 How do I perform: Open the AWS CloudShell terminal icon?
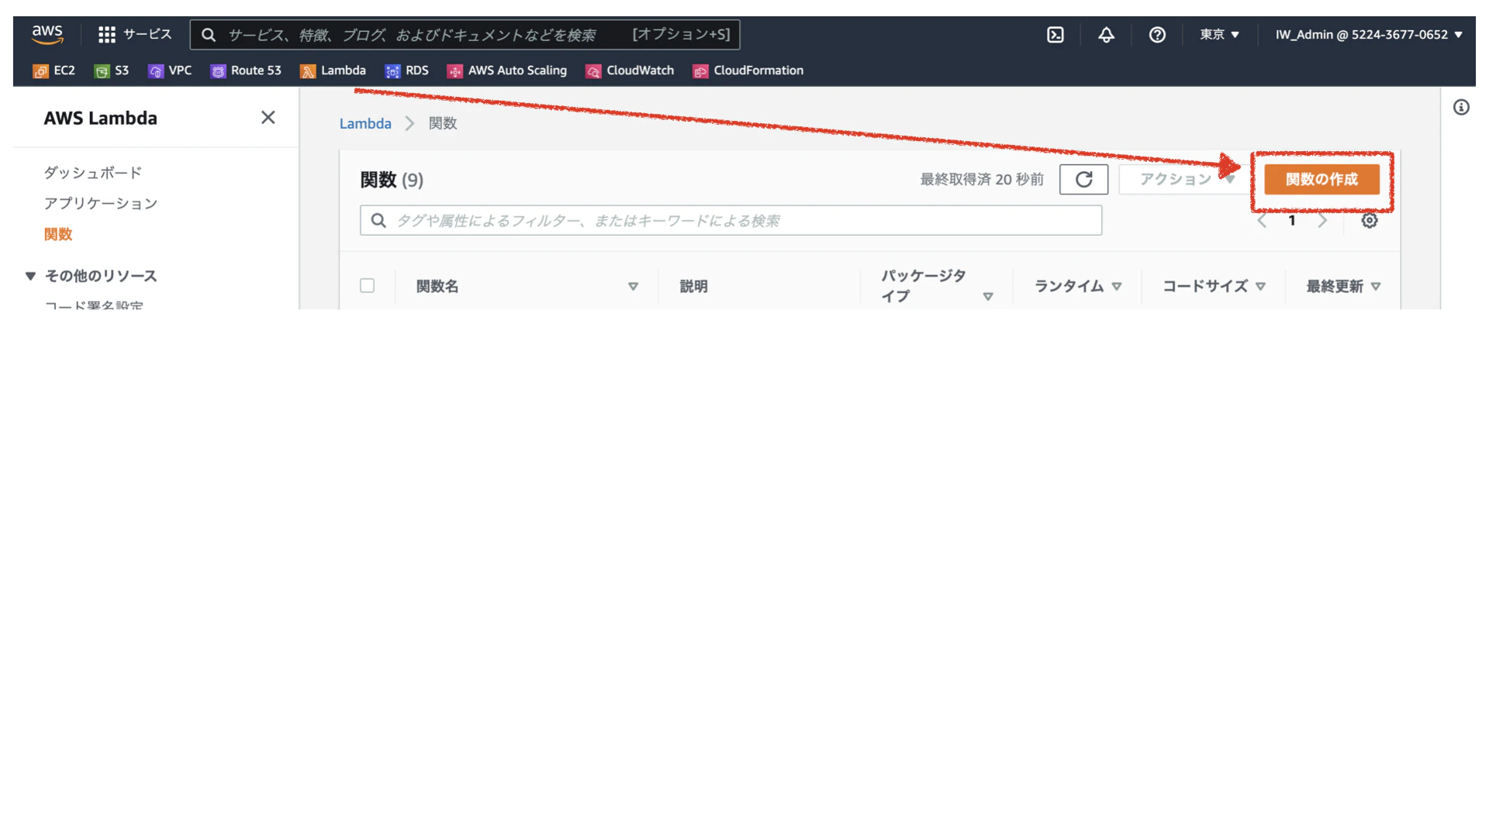point(1055,34)
